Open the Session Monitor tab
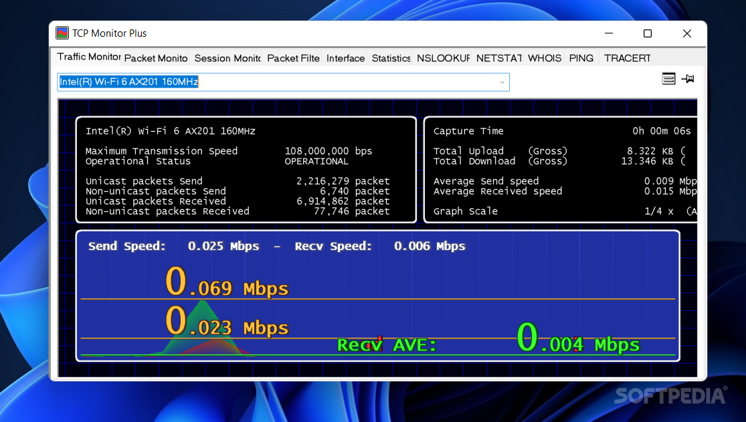The height and width of the screenshot is (422, 746). 227,58
